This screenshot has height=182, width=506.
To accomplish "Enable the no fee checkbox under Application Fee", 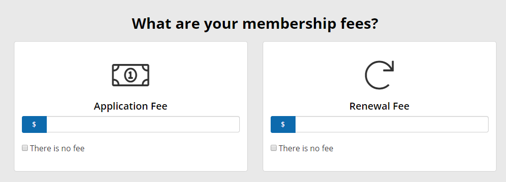I will 25,148.
